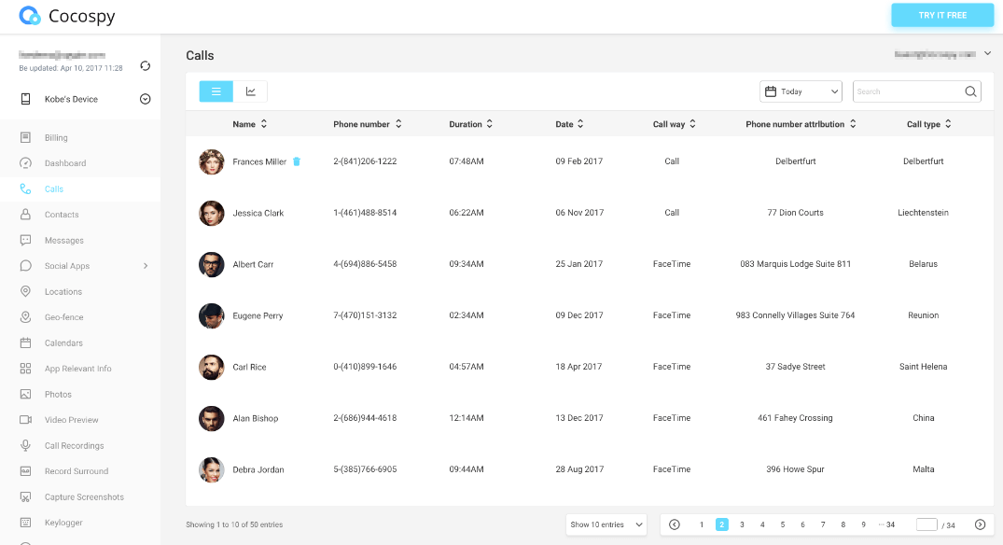Expand the Social Apps submenu
This screenshot has width=1003, height=545.
tap(145, 266)
